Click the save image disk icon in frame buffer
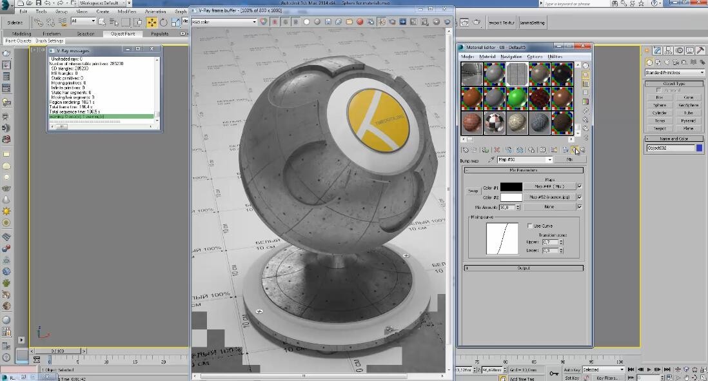This screenshot has width=708, height=381. click(x=328, y=22)
